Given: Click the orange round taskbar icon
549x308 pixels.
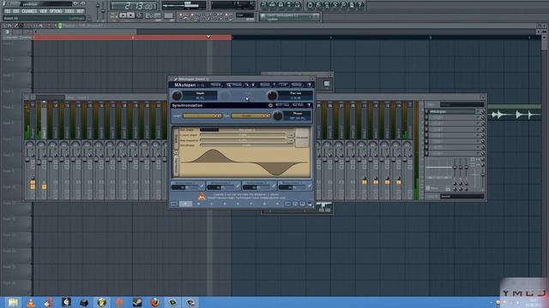Looking at the screenshot, I should pyautogui.click(x=119, y=302).
